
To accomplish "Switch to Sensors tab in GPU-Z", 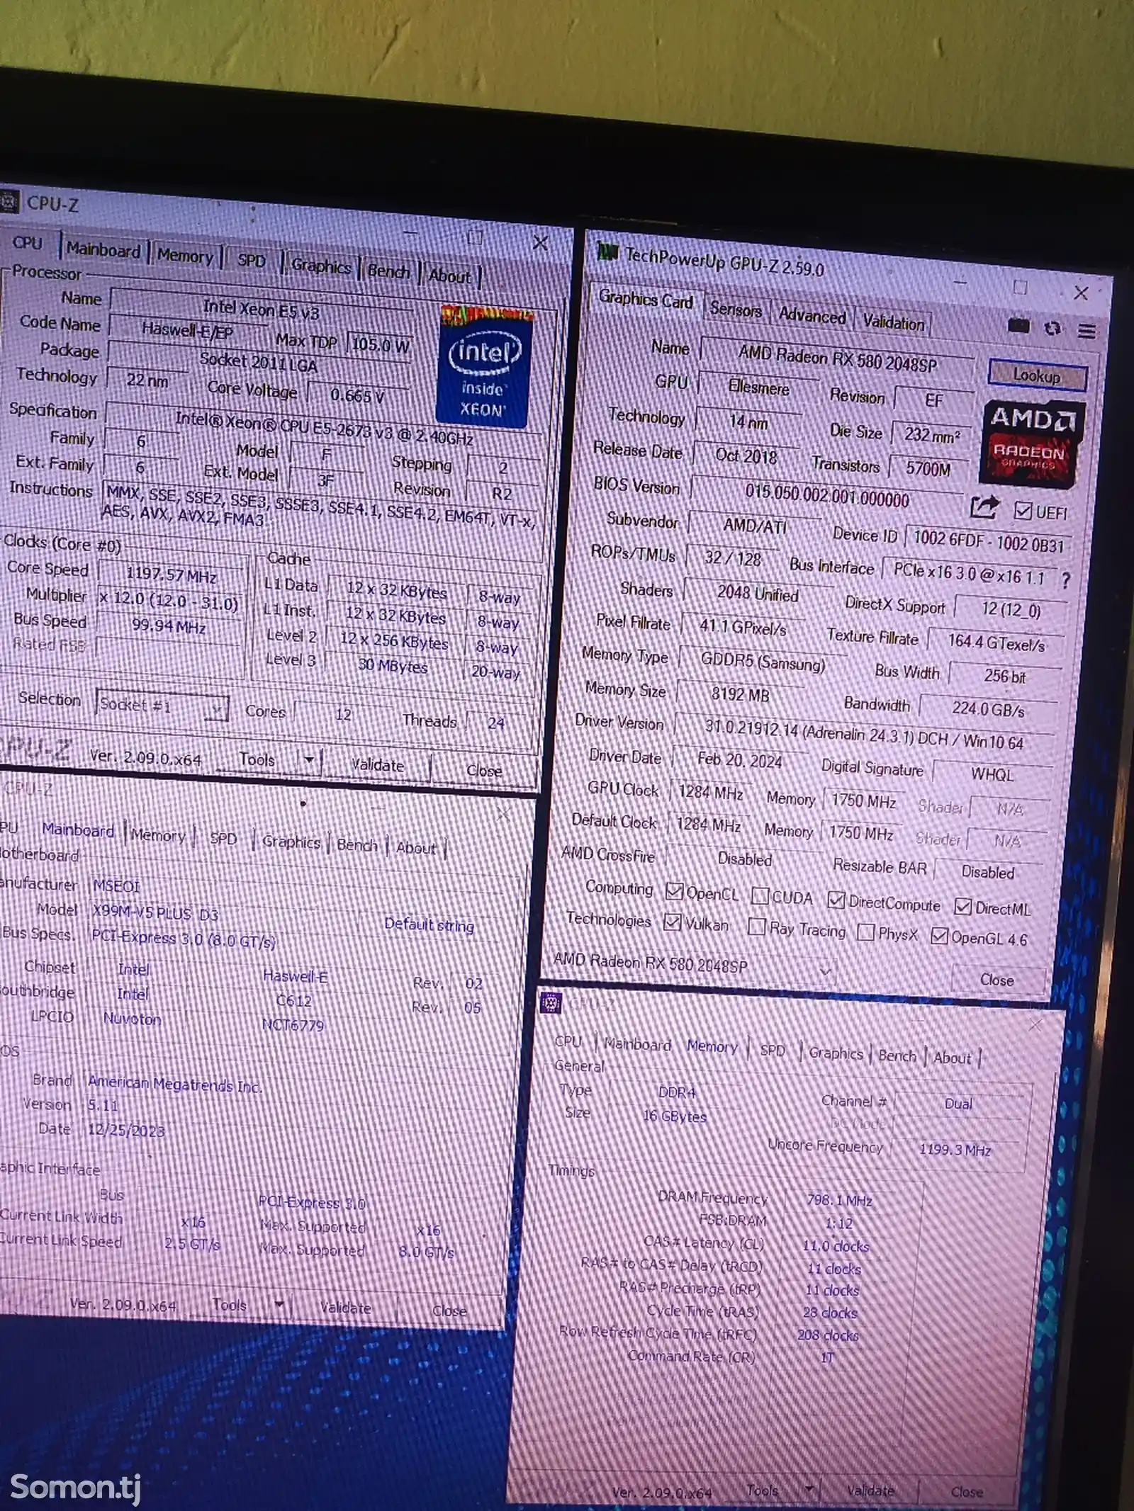I will [x=736, y=310].
